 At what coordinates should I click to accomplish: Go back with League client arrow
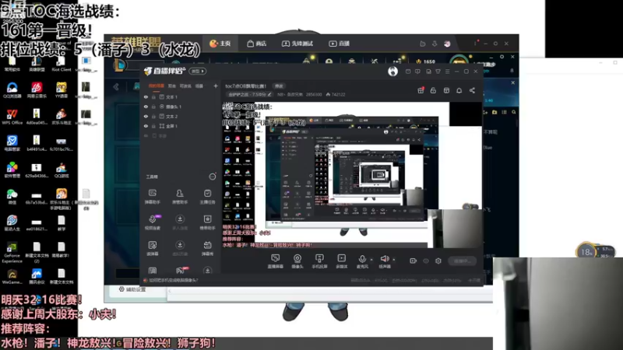(x=116, y=86)
